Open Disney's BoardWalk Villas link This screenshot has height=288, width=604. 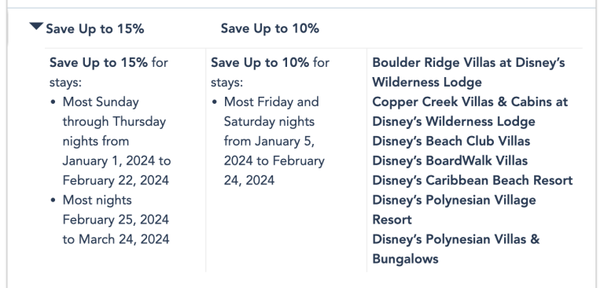[x=450, y=161]
